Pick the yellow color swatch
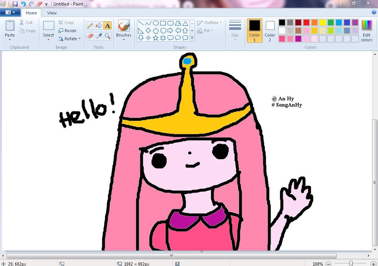This screenshot has width=378, height=266. pos(323,23)
